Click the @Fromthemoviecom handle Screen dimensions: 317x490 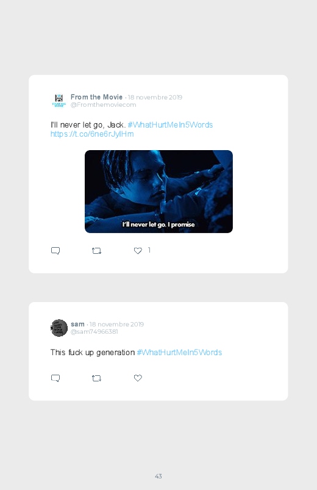click(x=104, y=105)
